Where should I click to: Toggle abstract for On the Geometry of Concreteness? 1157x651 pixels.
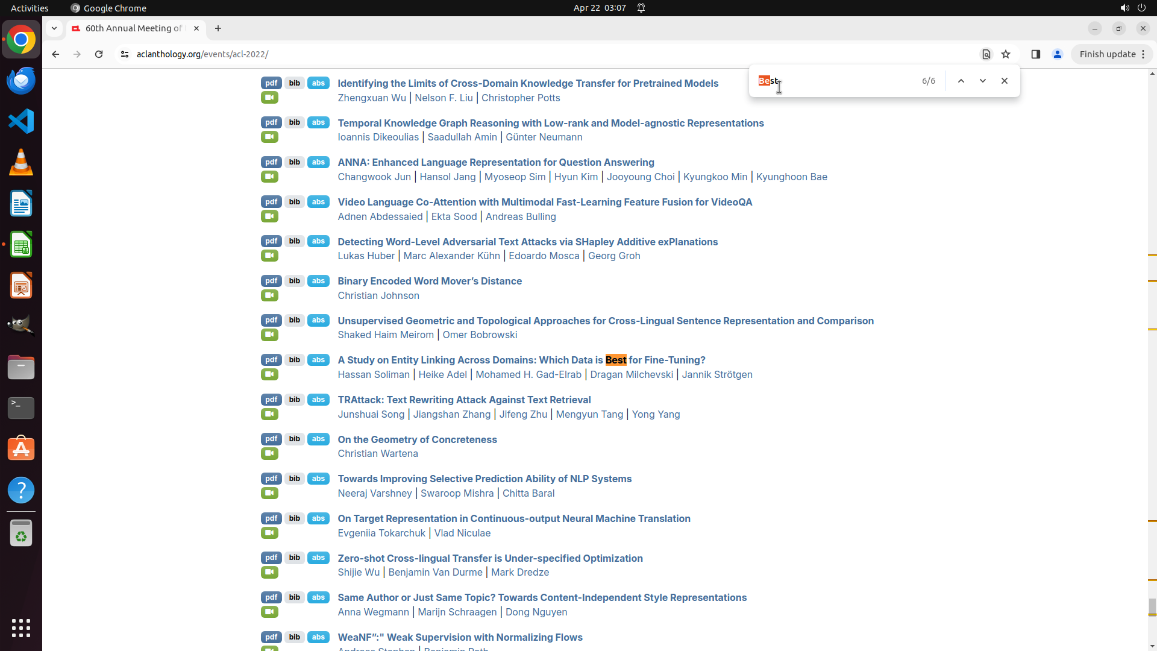(318, 439)
